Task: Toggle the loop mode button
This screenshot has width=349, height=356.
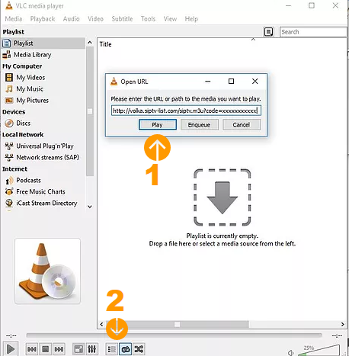Action: (x=126, y=349)
